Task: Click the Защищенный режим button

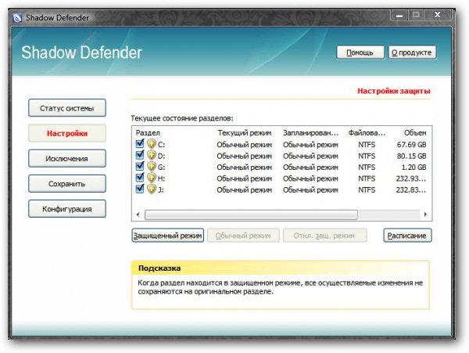Action: point(167,236)
